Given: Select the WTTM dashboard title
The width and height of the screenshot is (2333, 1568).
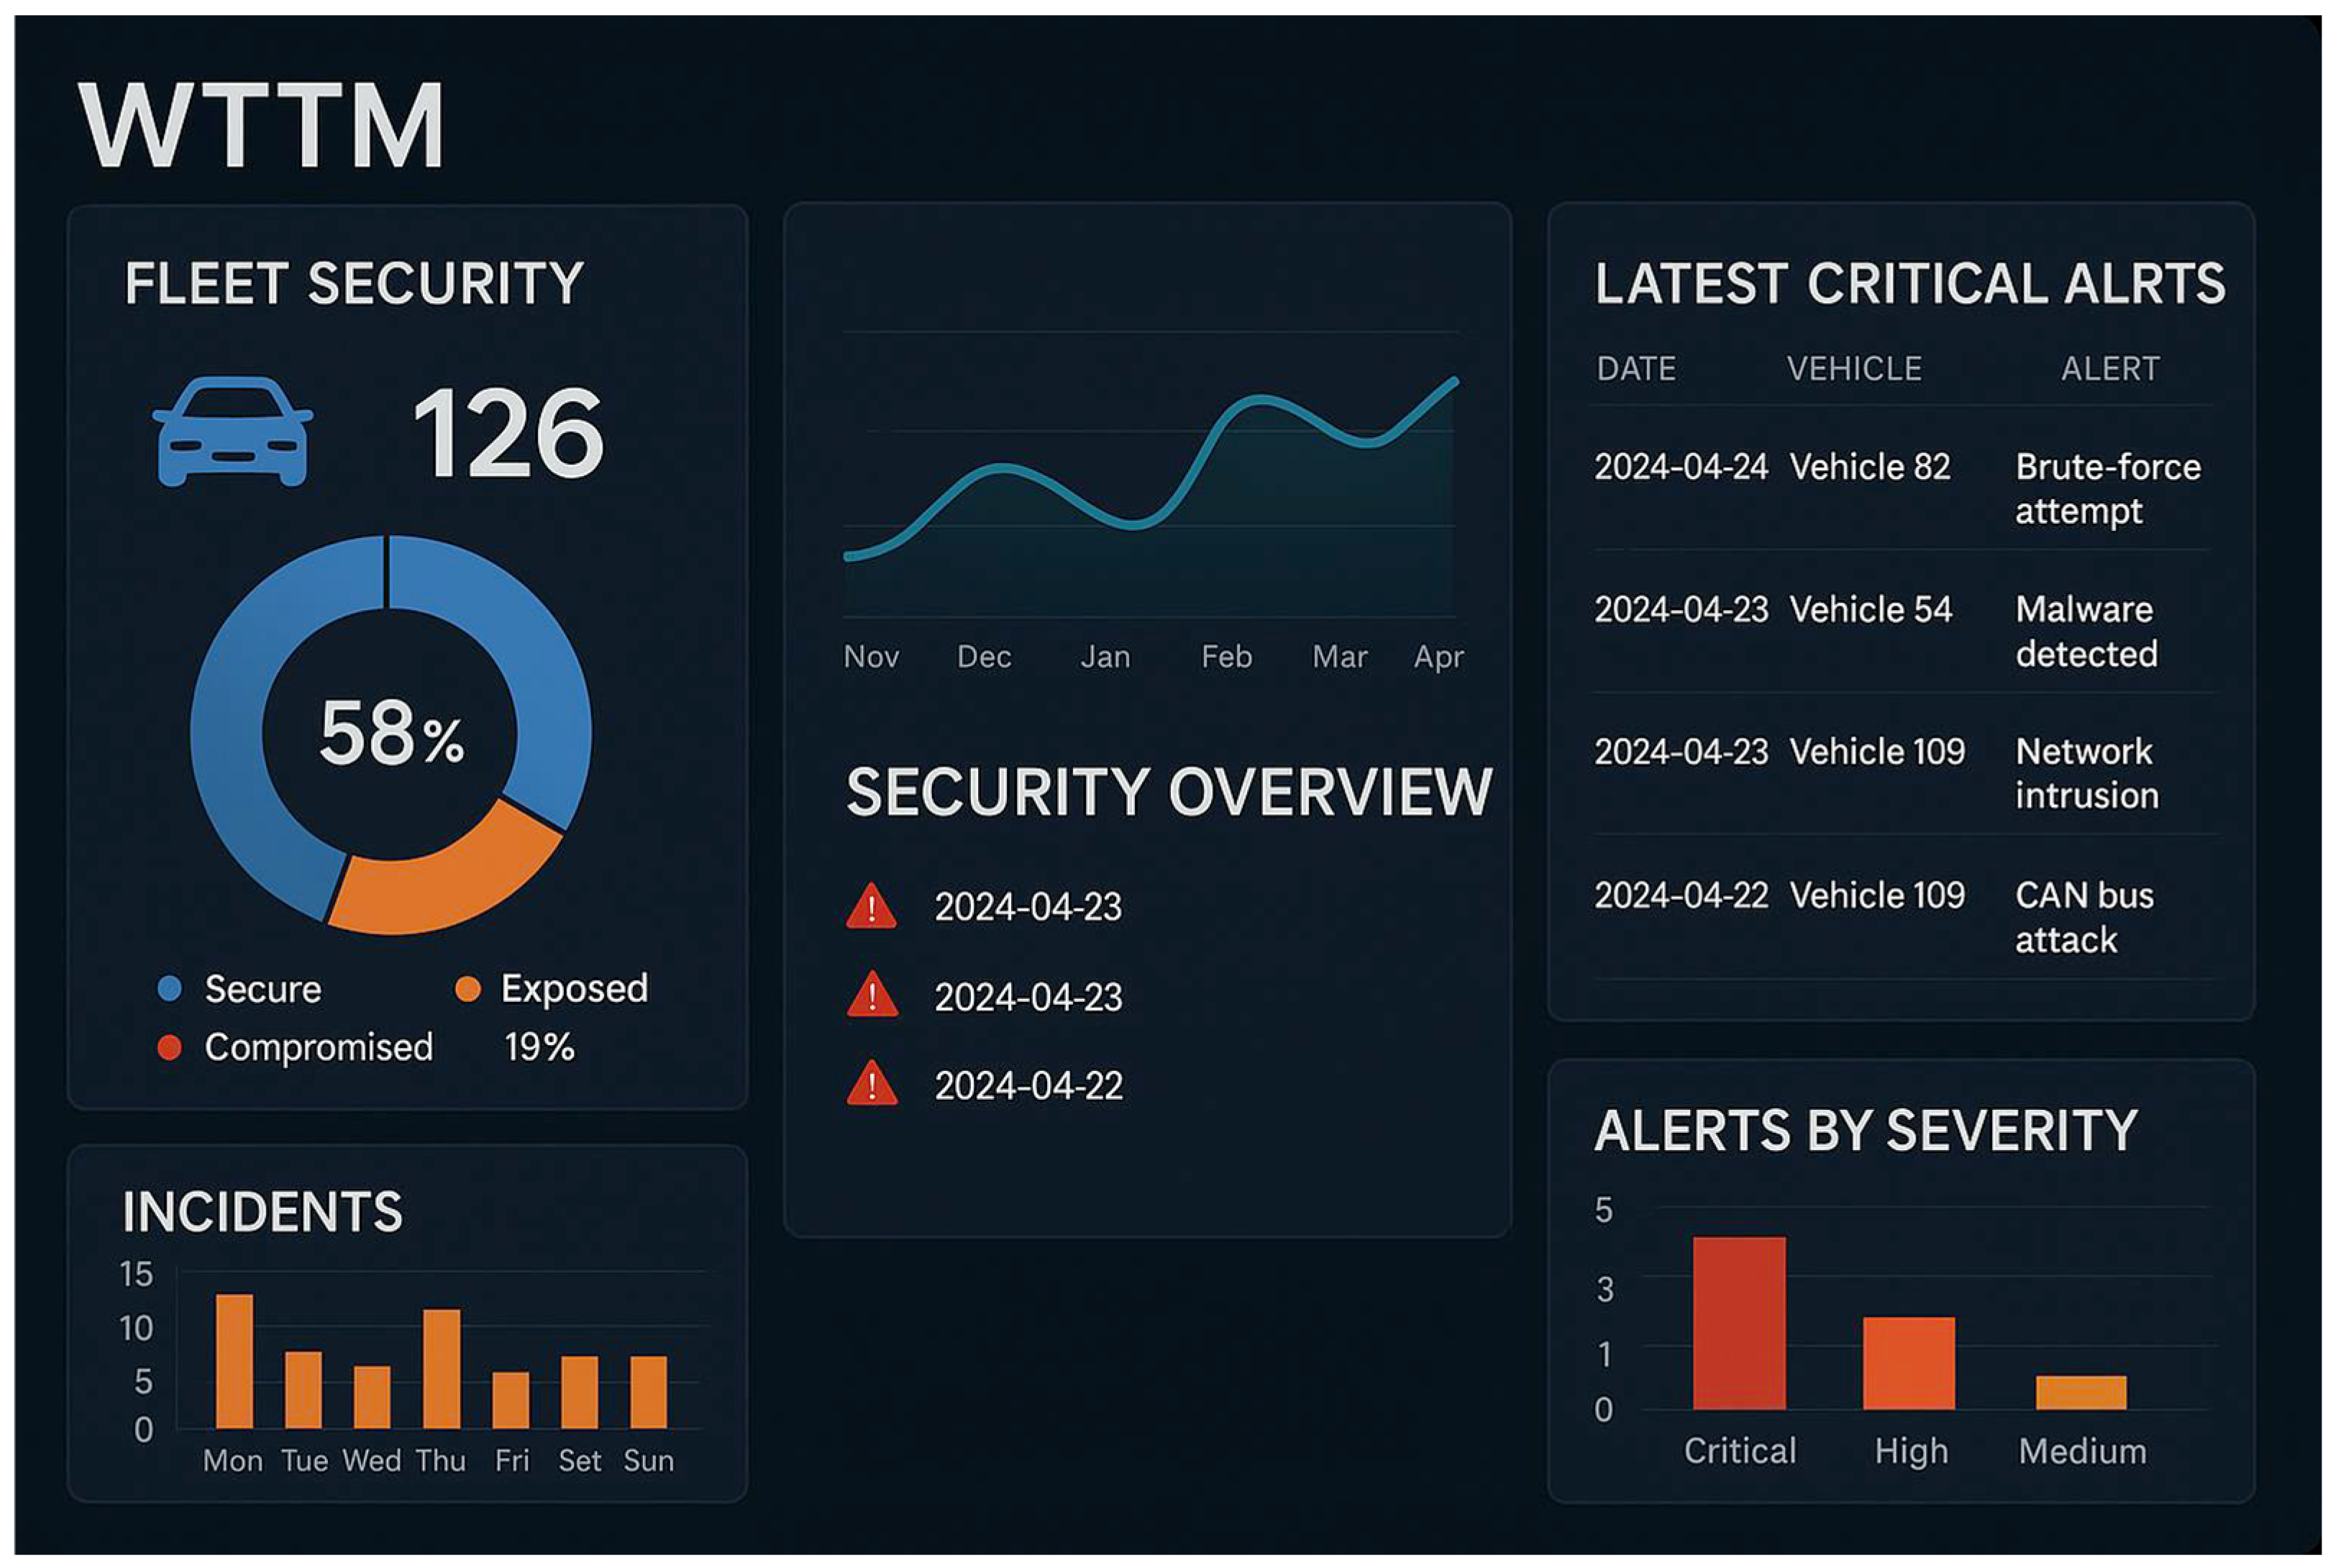Looking at the screenshot, I should (262, 125).
